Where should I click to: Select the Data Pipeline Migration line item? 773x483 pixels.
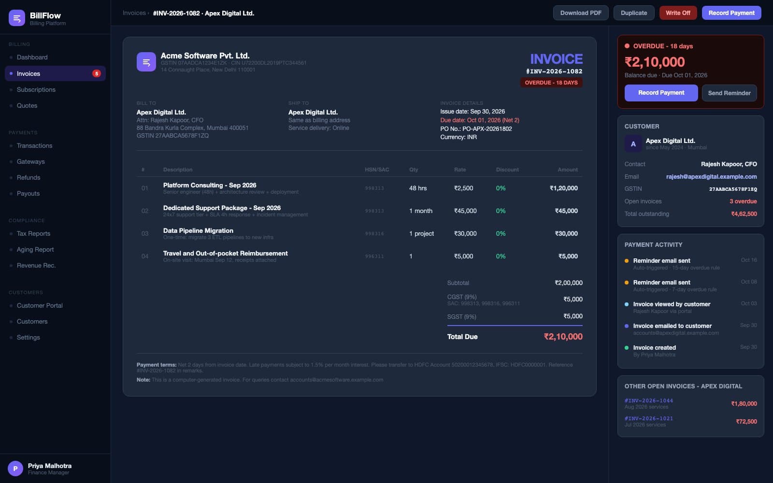(x=359, y=234)
